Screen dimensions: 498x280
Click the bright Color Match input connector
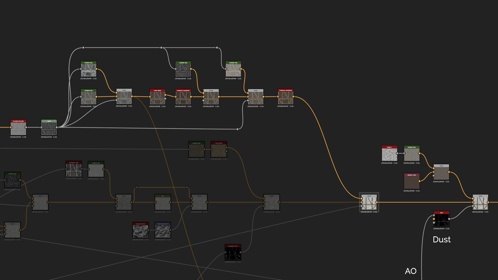click(150, 97)
